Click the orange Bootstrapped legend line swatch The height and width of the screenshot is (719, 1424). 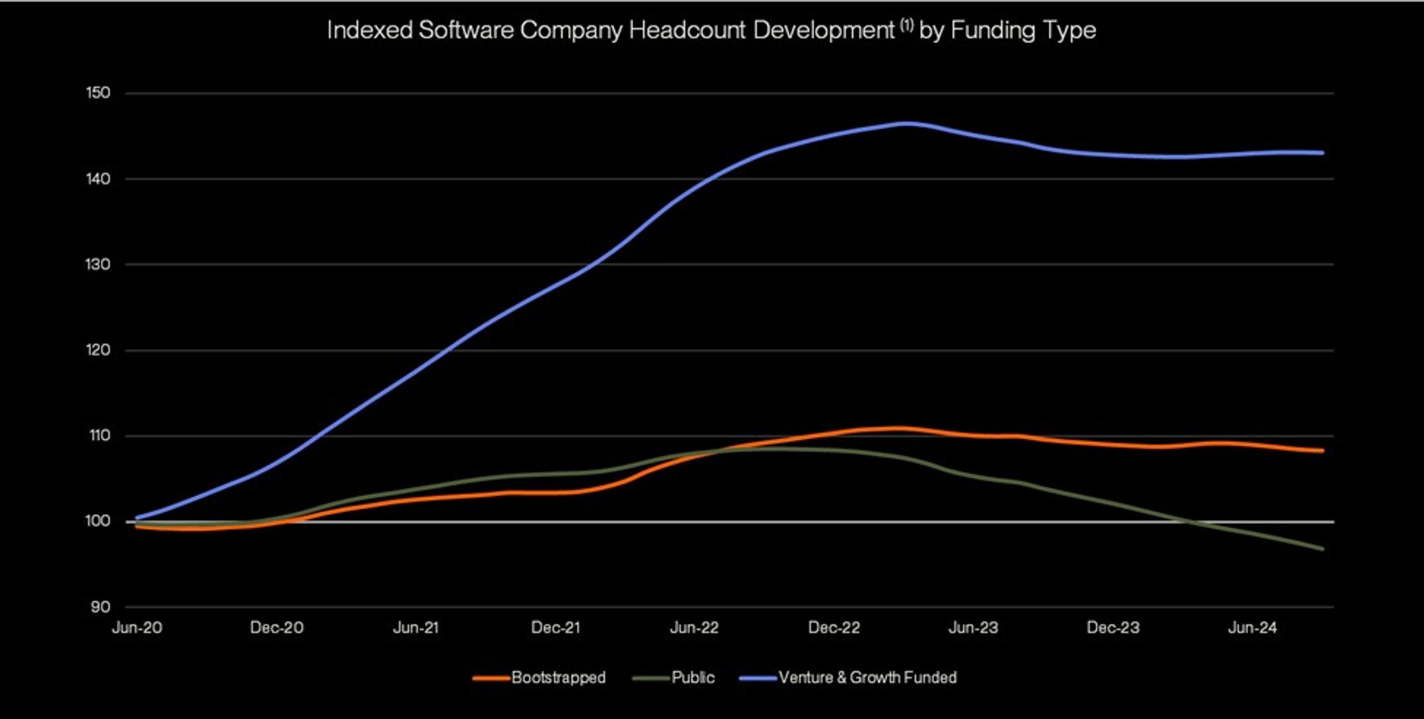491,678
